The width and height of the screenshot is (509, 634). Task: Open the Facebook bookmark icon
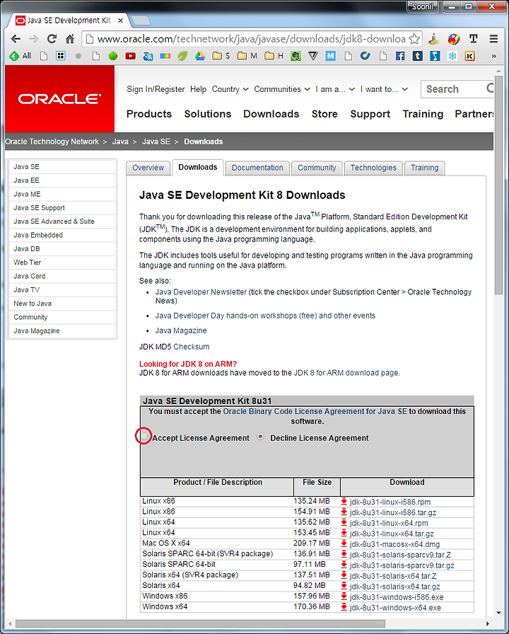click(400, 56)
